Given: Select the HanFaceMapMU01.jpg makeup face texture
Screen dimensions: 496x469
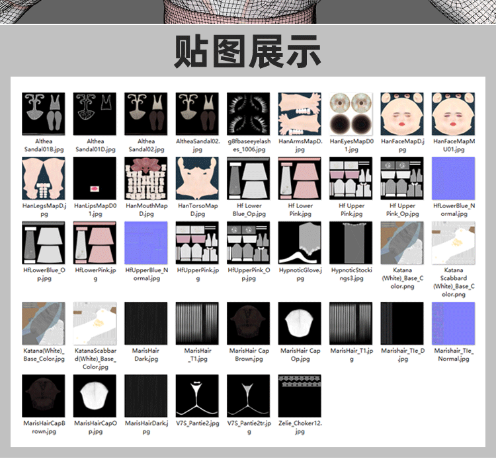Looking at the screenshot, I should coord(453,114).
